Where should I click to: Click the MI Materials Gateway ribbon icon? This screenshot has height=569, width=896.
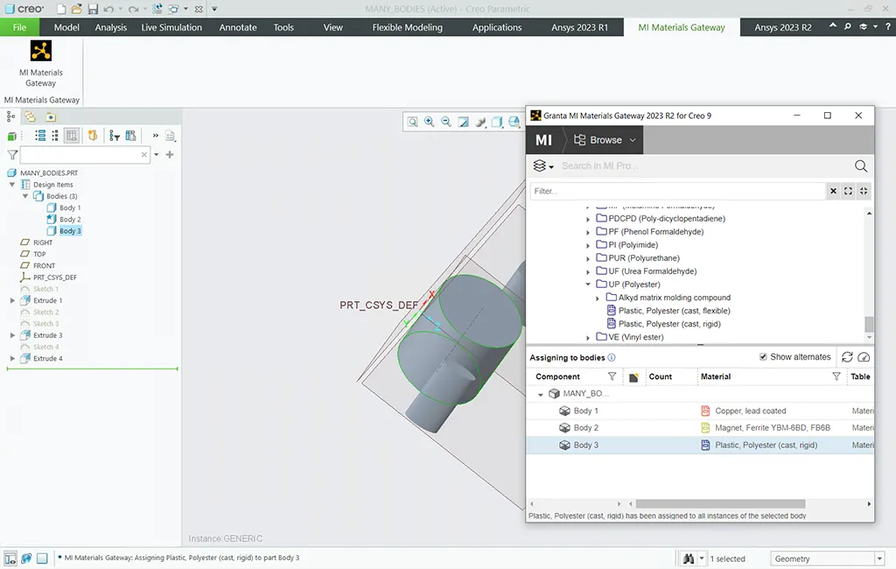[40, 61]
